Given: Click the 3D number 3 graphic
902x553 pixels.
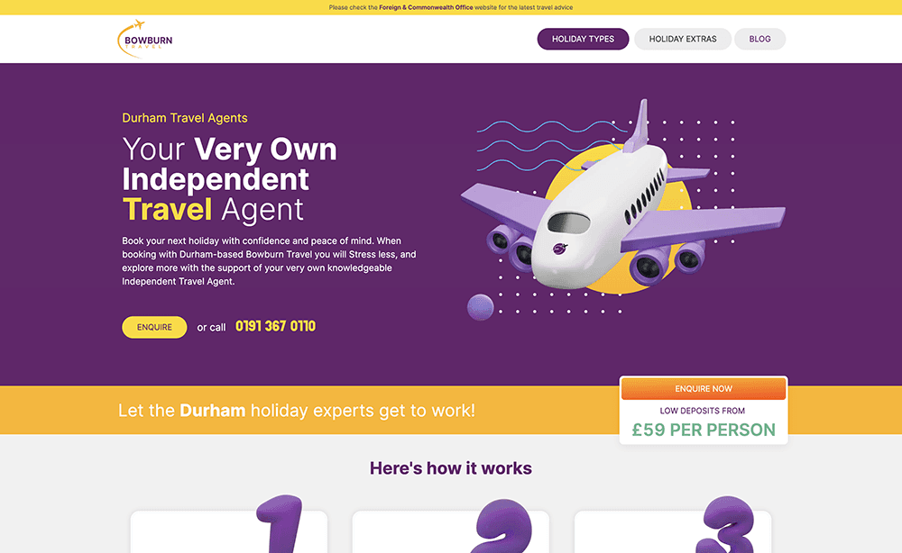Looking at the screenshot, I should 725,525.
